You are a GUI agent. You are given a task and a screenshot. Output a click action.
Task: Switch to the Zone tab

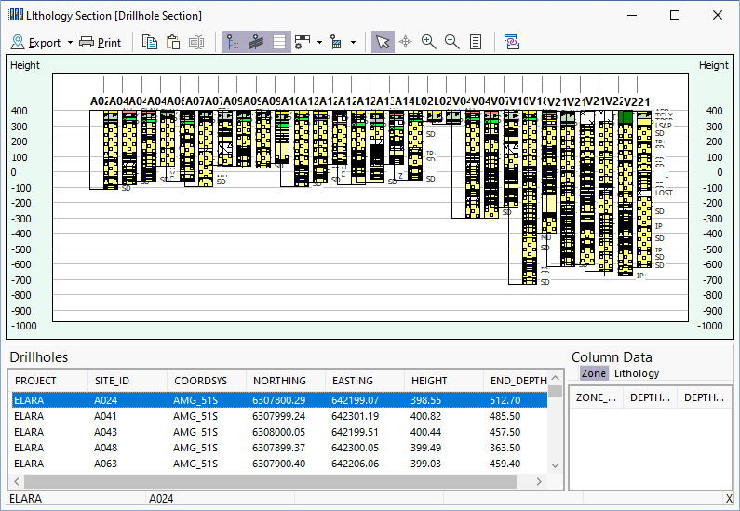pos(594,373)
